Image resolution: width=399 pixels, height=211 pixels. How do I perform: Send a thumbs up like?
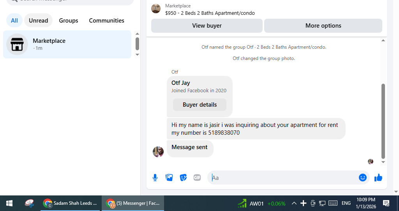pyautogui.click(x=378, y=178)
